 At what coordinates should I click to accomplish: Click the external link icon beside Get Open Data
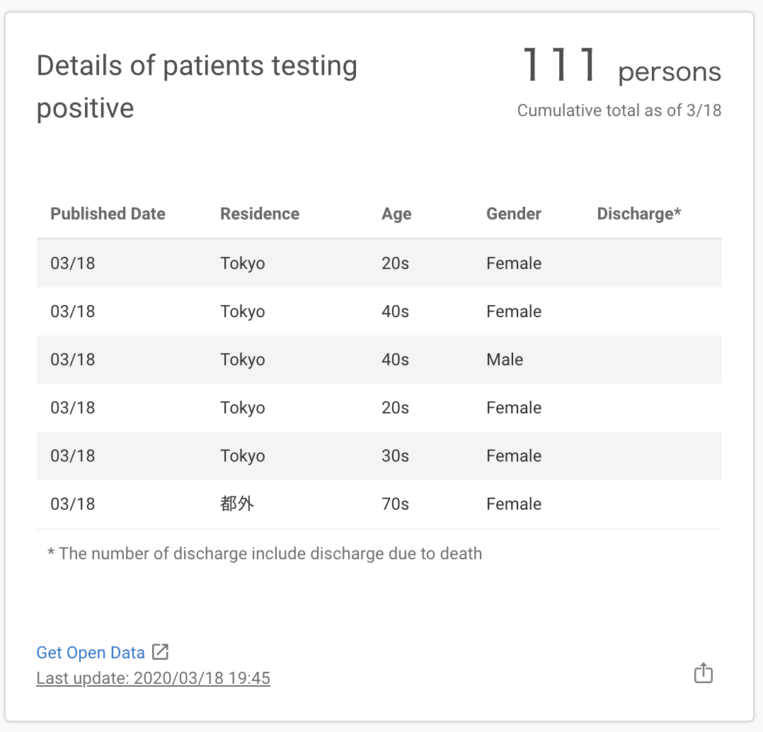[x=161, y=652]
